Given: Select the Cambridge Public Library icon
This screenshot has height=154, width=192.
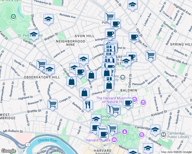Looking at the screenshot, I should point(163,134).
